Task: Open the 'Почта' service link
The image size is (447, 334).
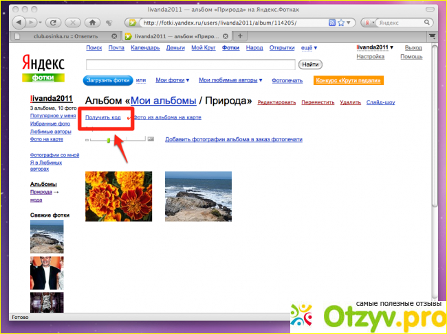Action: [116, 48]
